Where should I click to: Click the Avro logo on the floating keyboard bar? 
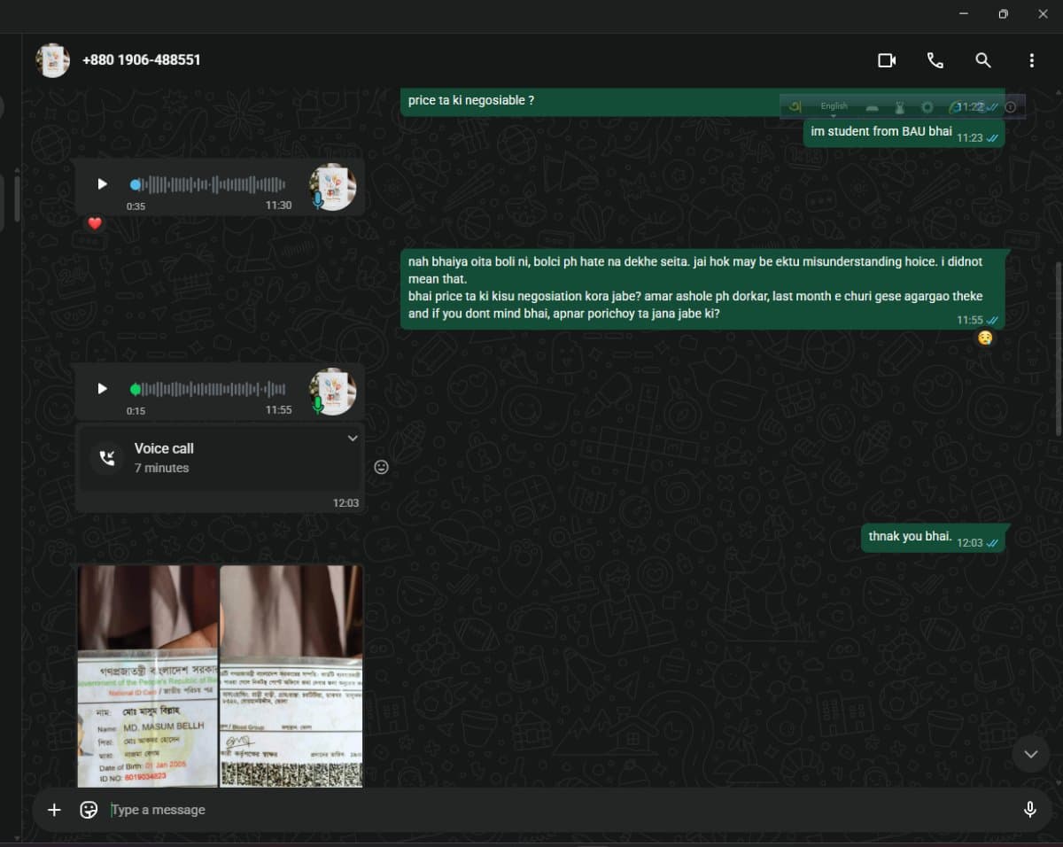(795, 106)
